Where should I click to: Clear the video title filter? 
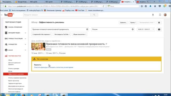(x=87, y=29)
